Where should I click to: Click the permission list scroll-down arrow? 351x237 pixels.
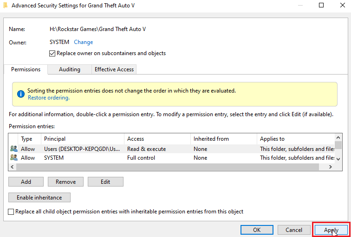338,159
